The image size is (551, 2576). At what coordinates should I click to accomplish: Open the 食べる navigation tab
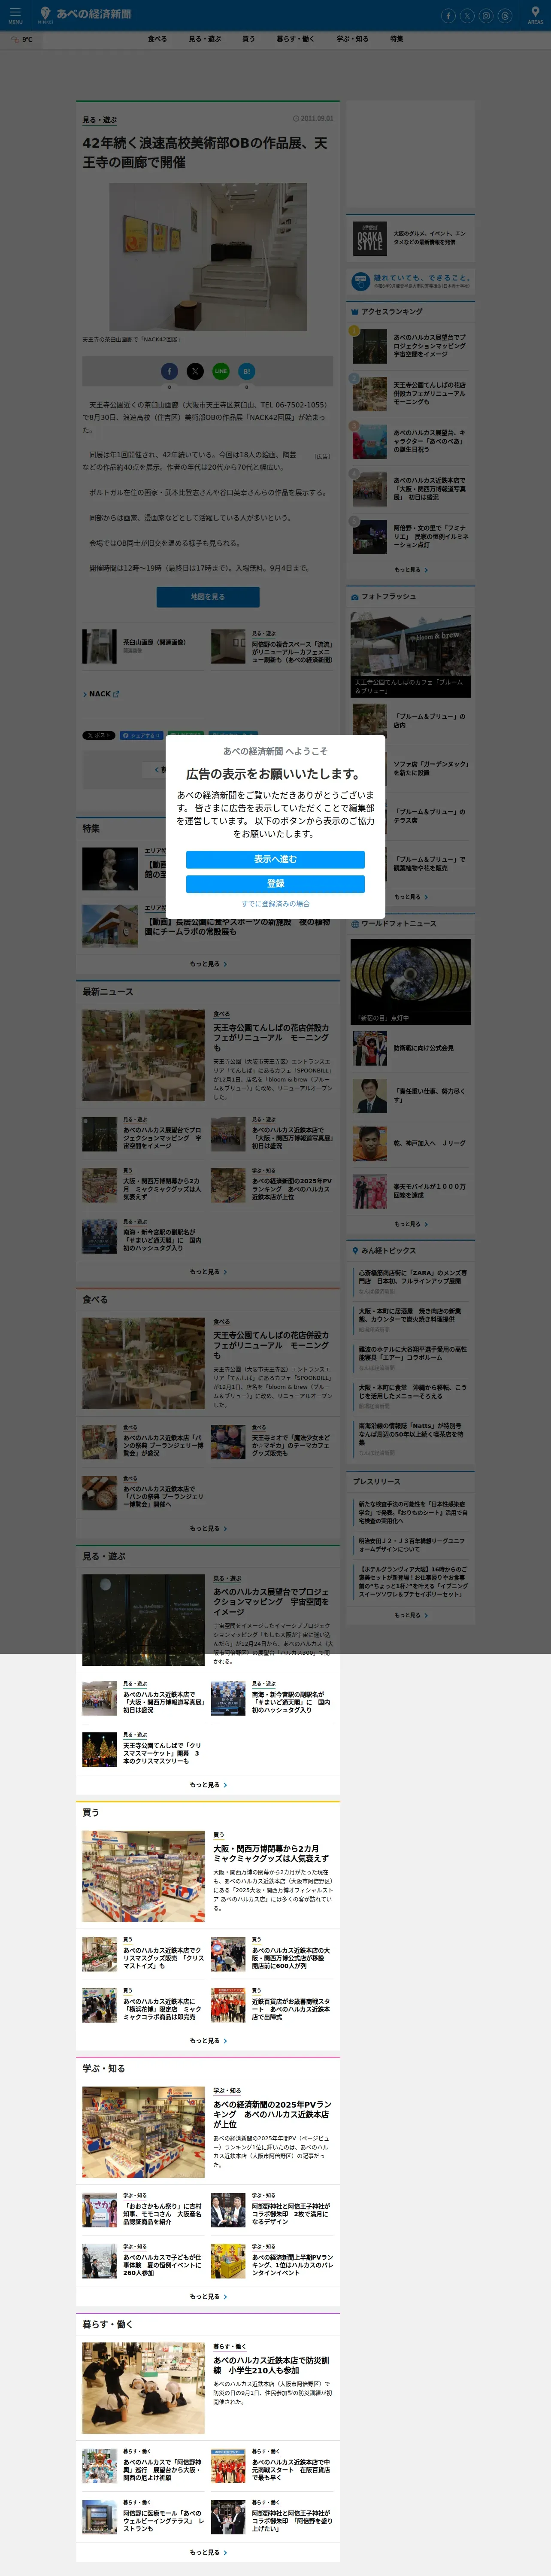tap(157, 39)
